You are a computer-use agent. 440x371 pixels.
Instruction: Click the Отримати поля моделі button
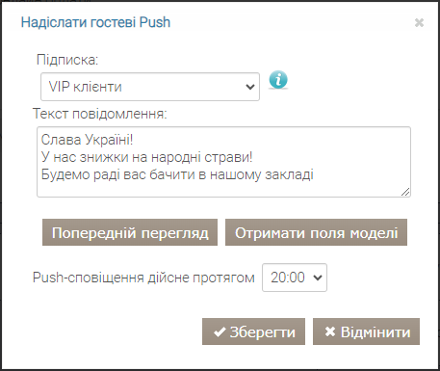[x=316, y=232]
